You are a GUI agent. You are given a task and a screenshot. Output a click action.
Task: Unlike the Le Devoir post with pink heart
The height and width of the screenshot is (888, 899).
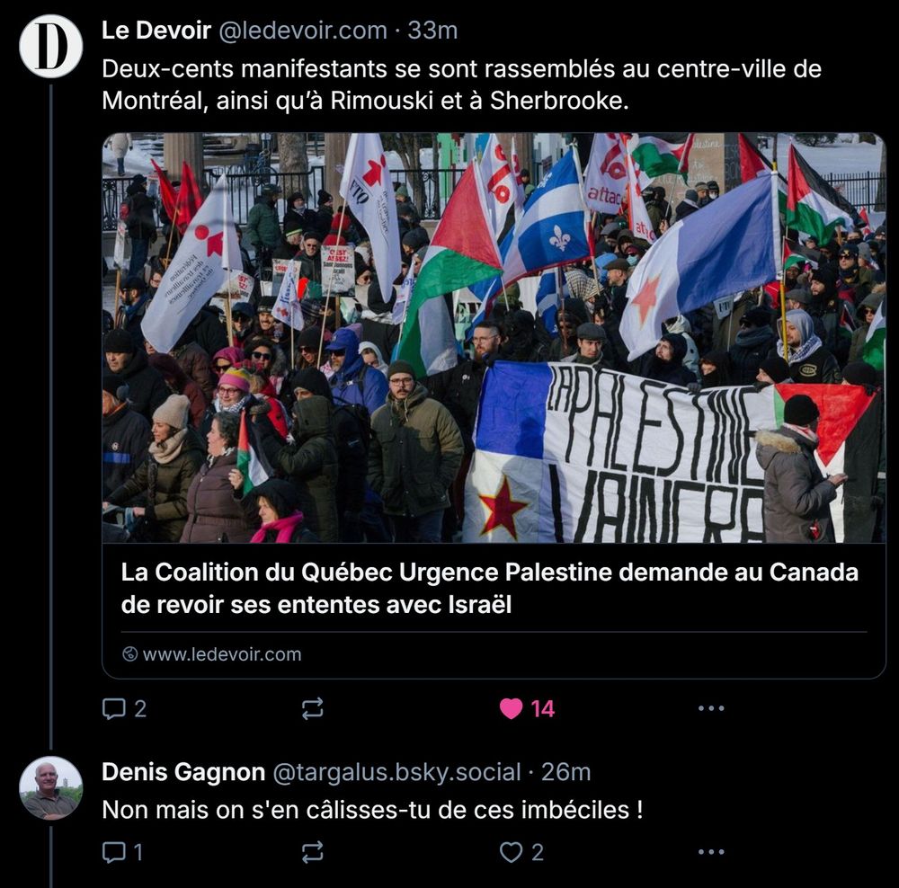[511, 709]
